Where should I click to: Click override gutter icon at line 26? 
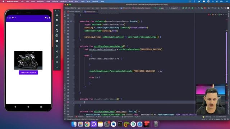71,21
